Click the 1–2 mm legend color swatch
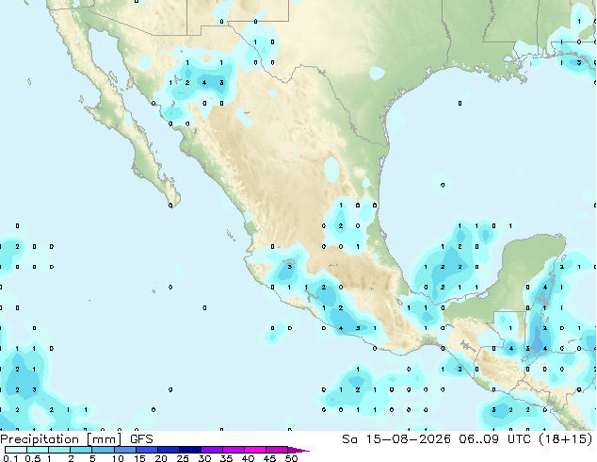 (59, 450)
